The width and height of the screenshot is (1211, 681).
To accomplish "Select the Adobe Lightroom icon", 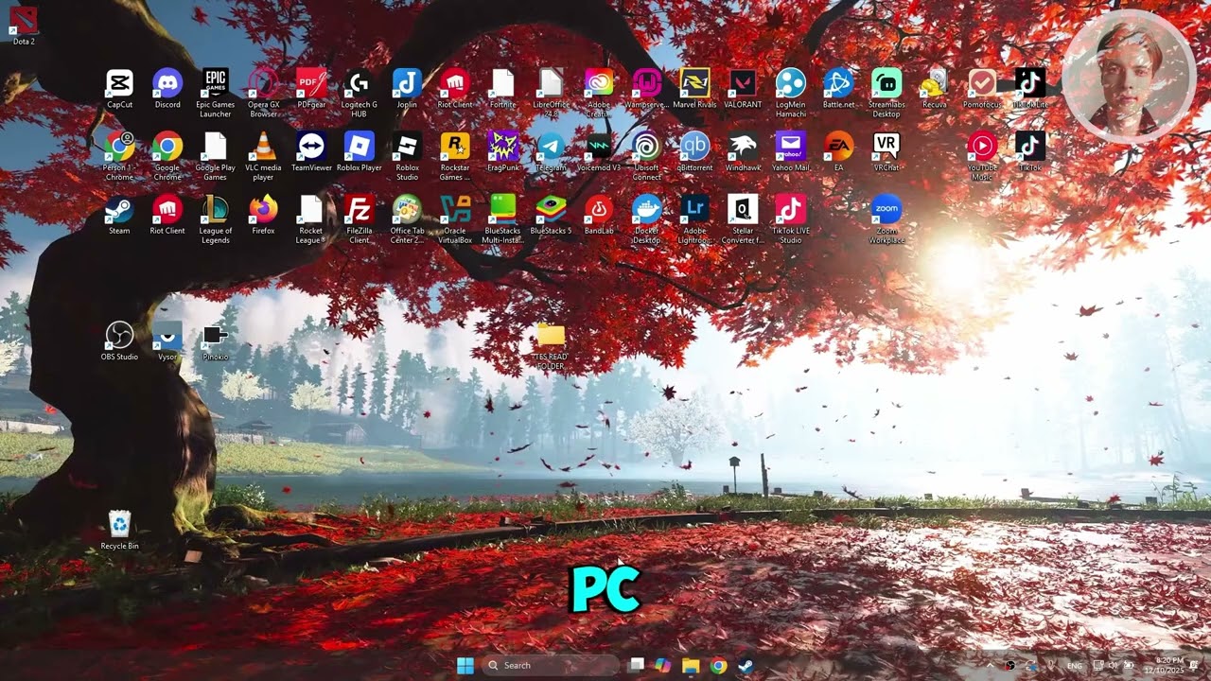I will [x=694, y=218].
